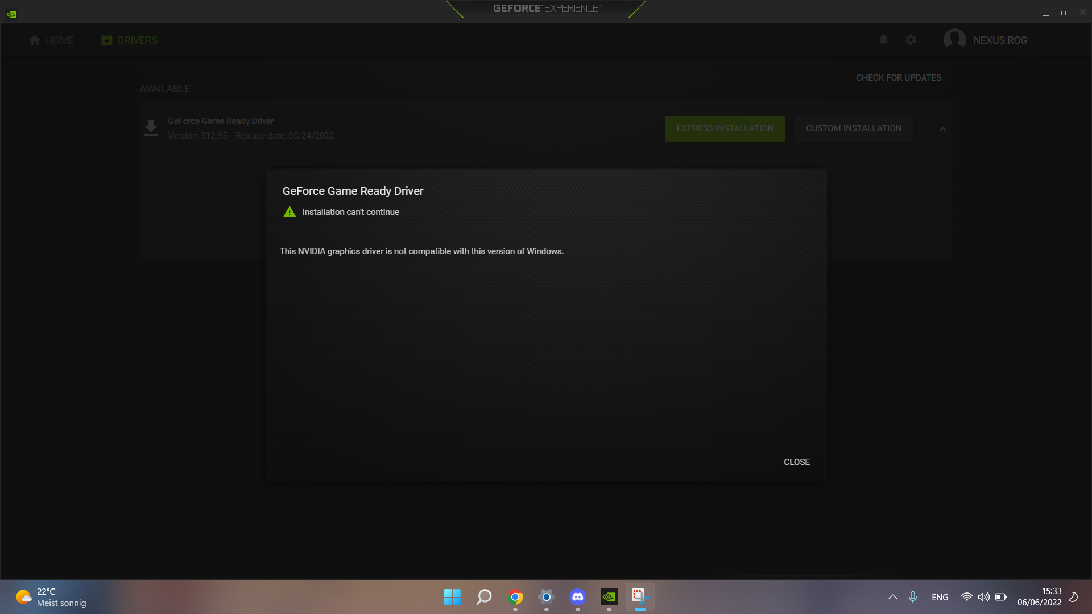
Task: Open Discord from taskbar
Action: coord(578,597)
